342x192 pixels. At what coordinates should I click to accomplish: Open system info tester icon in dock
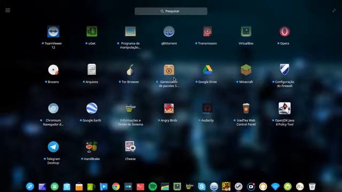189,187
